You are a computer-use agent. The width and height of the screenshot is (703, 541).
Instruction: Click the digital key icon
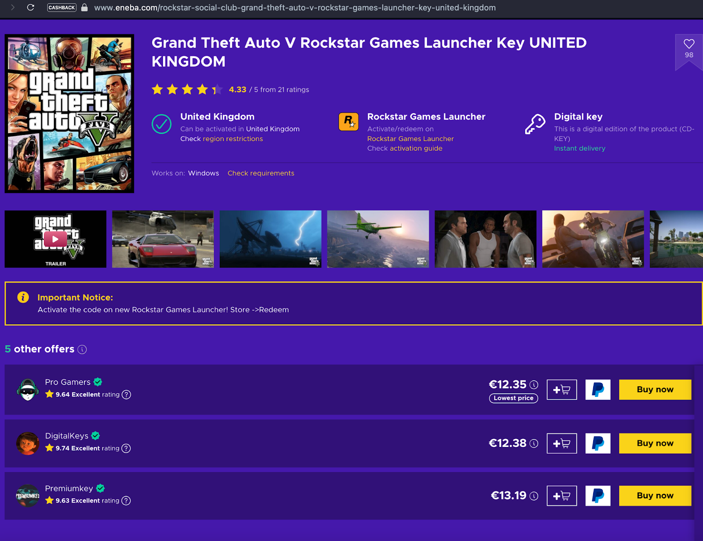click(x=535, y=123)
